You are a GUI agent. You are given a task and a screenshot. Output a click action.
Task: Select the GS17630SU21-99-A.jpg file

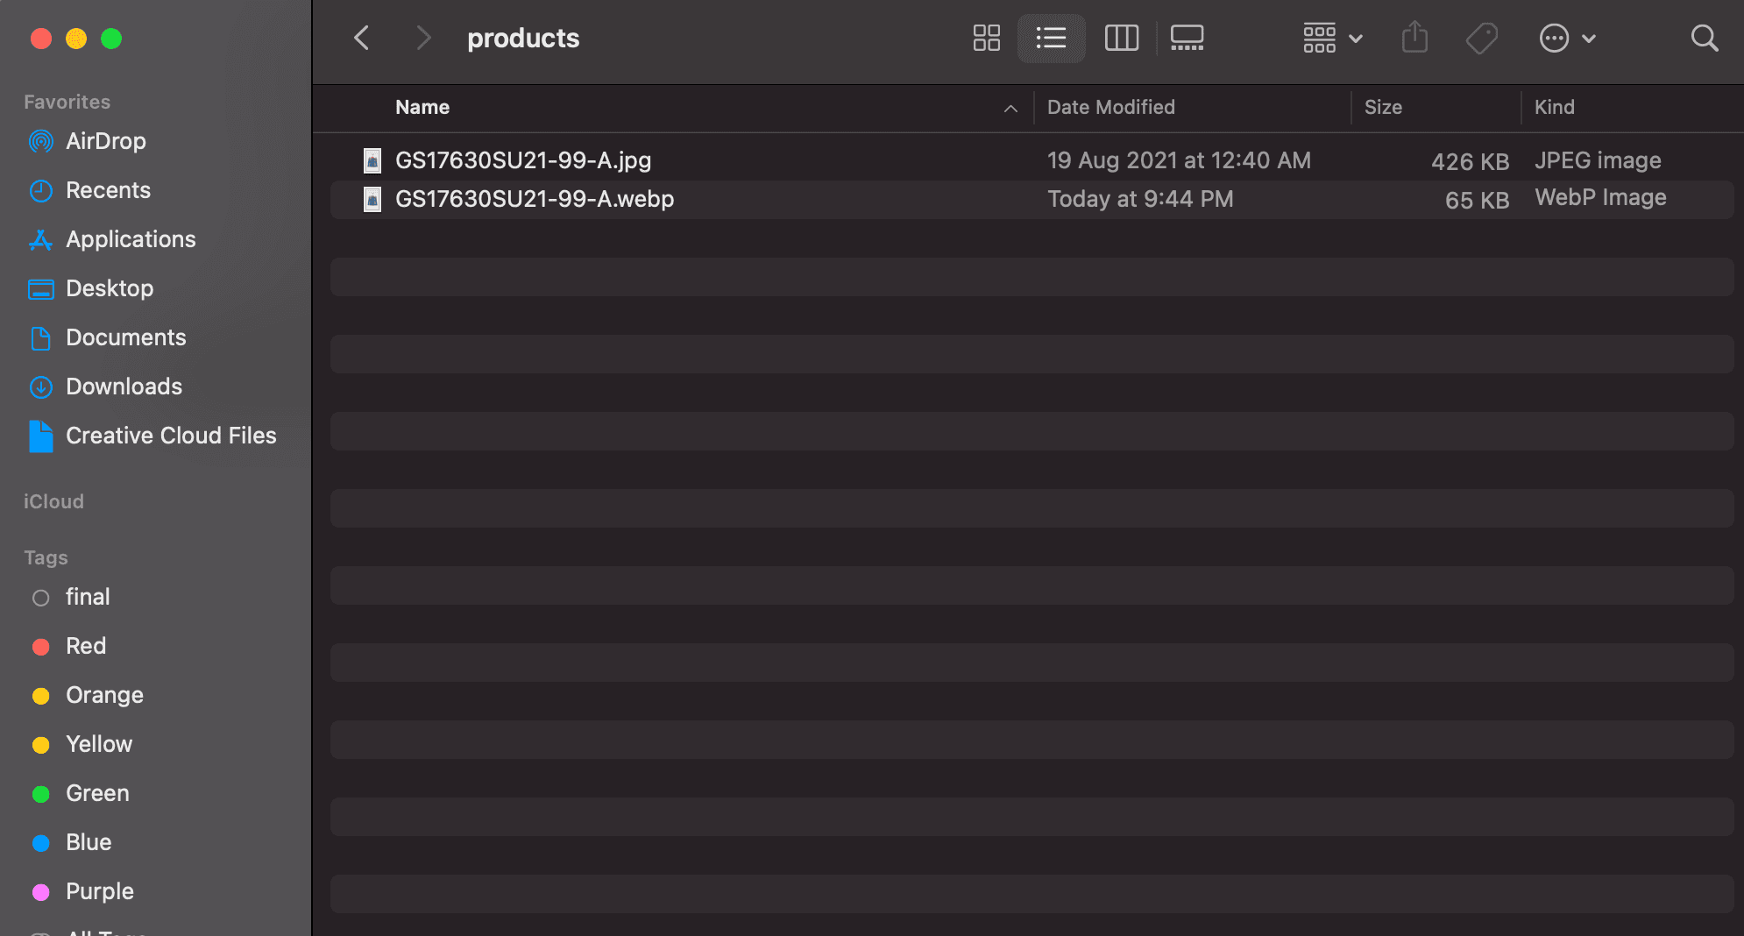tap(522, 160)
